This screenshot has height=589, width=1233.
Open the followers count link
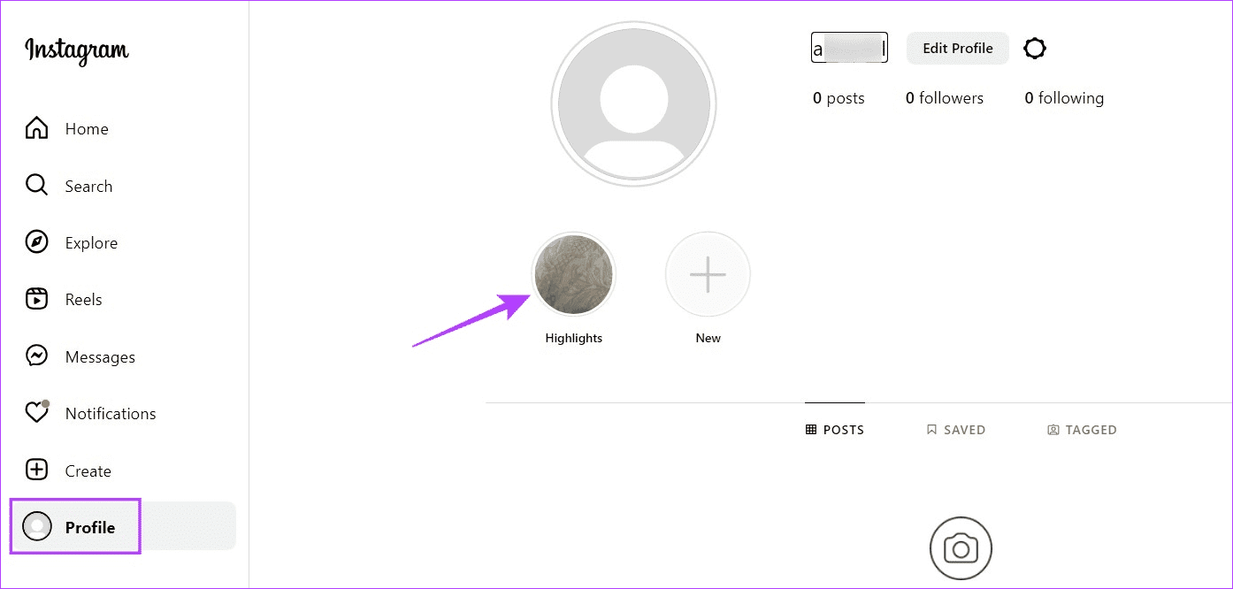pos(945,98)
